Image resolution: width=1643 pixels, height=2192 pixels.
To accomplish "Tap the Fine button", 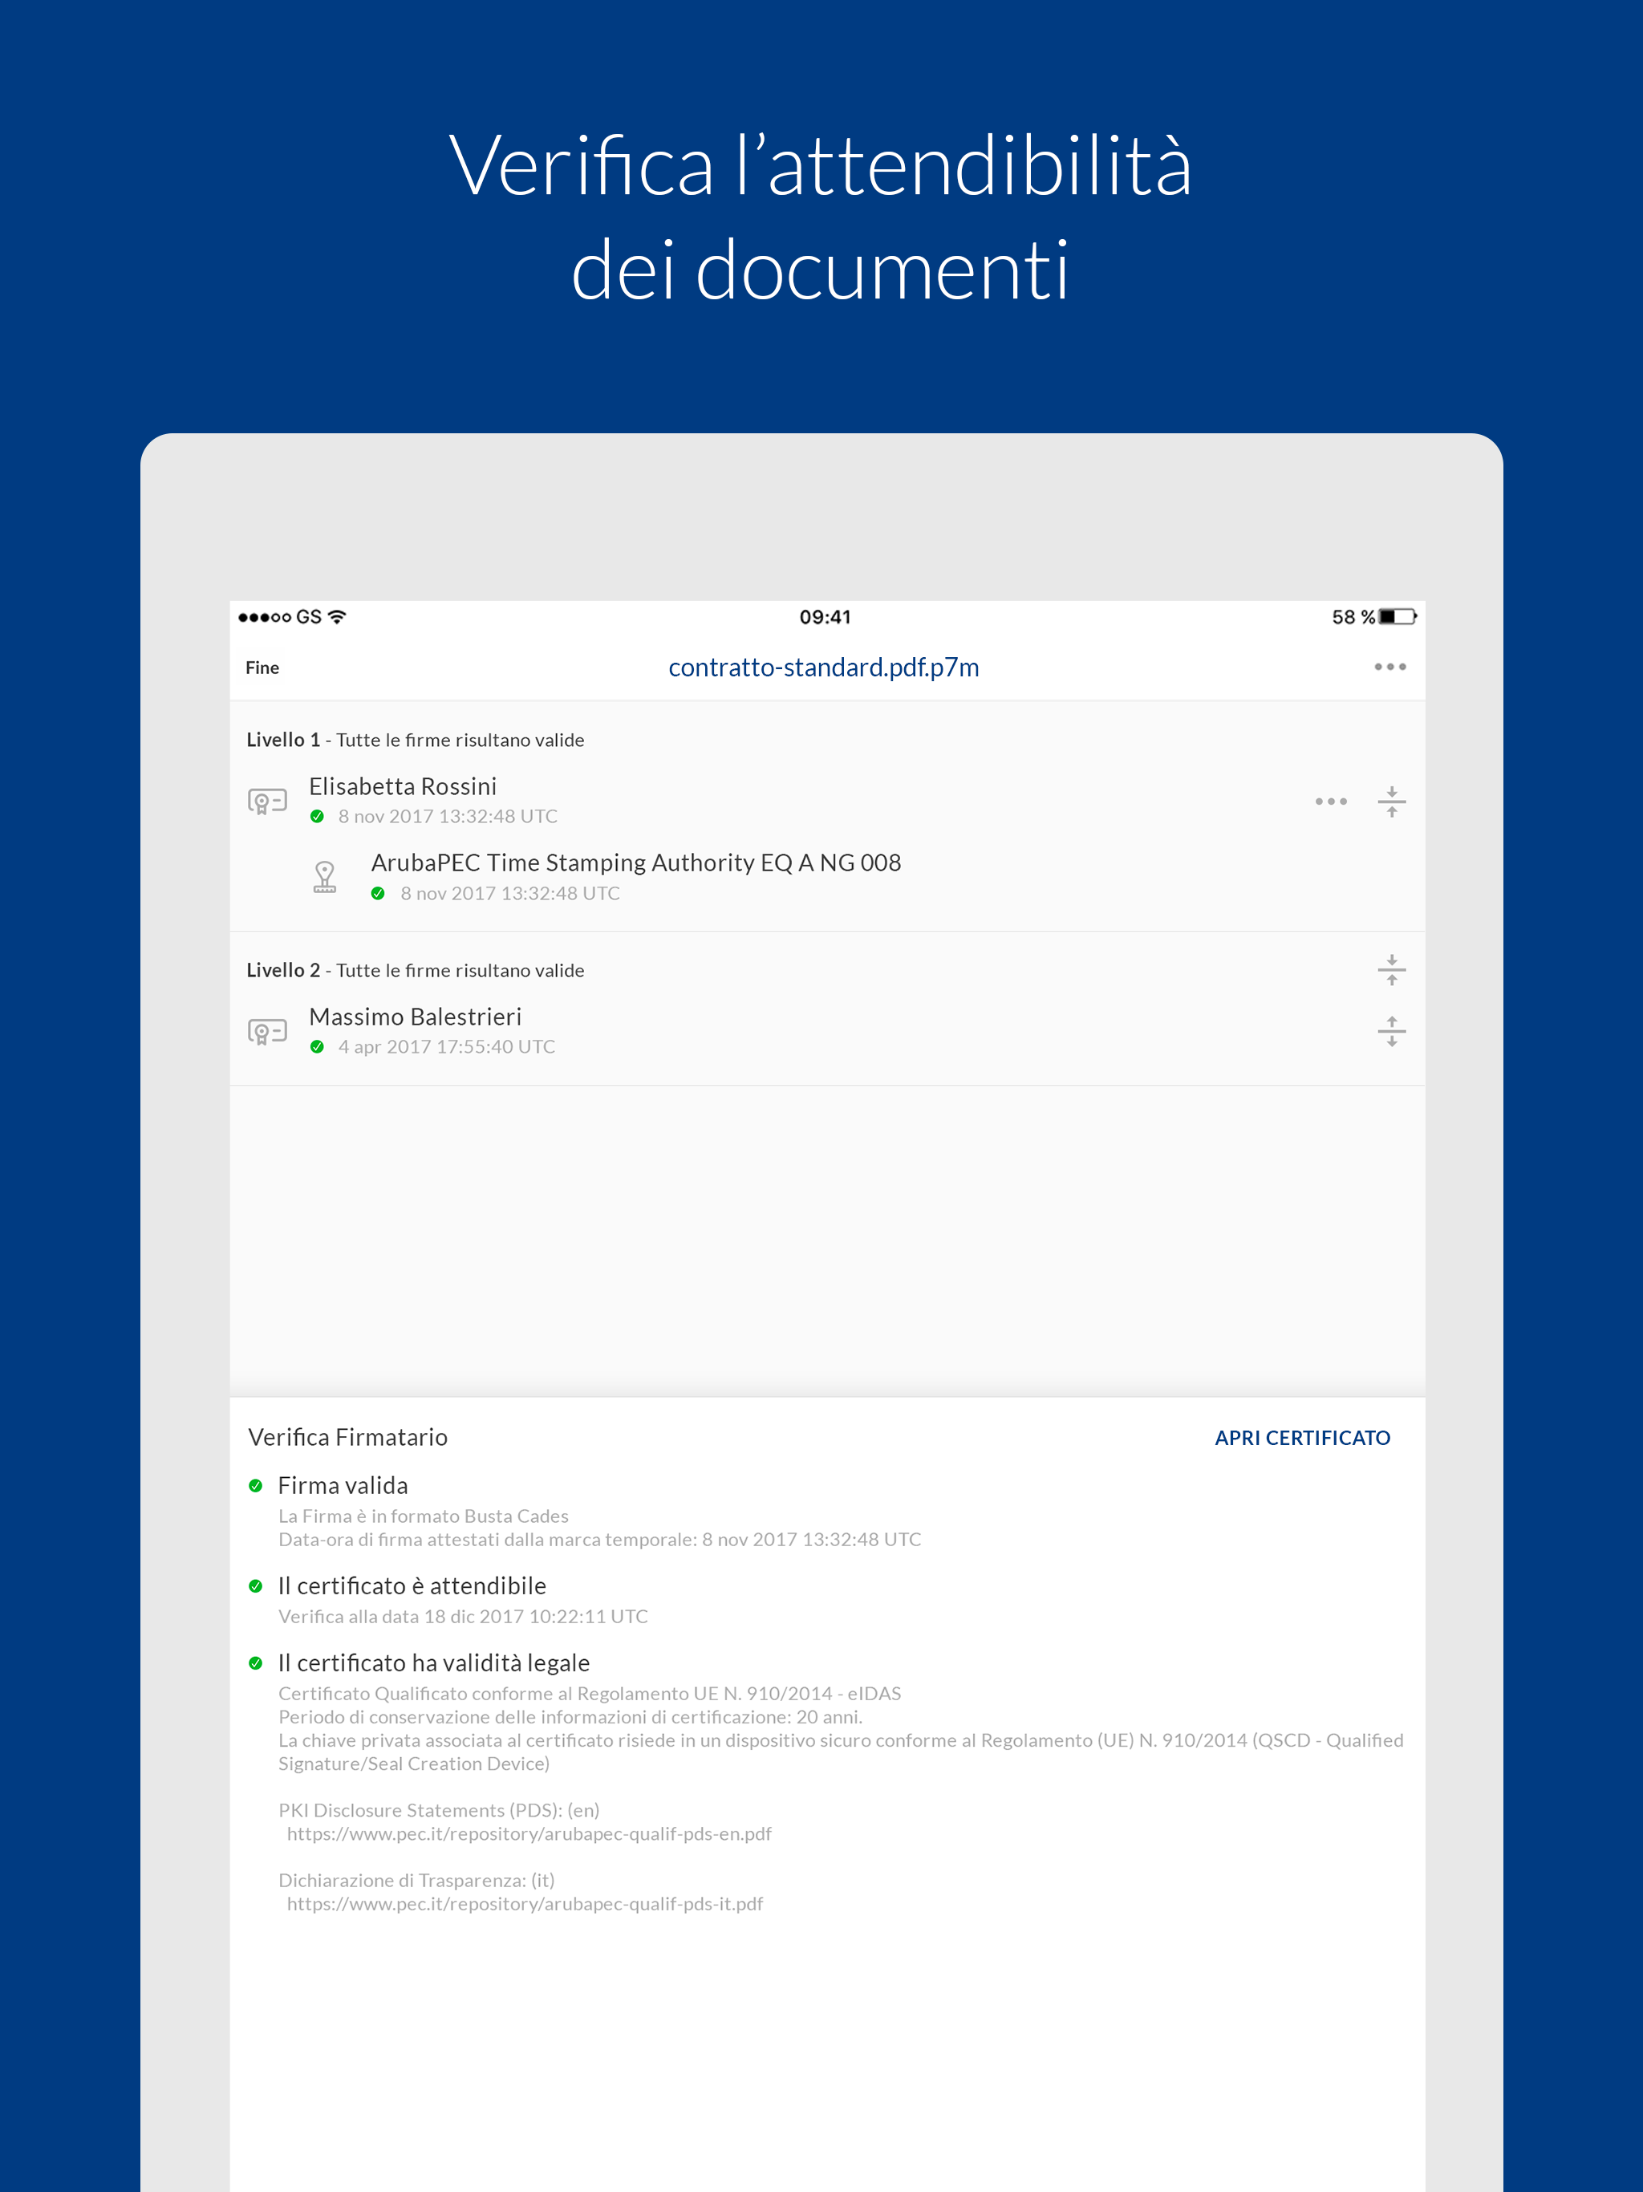I will coord(262,668).
